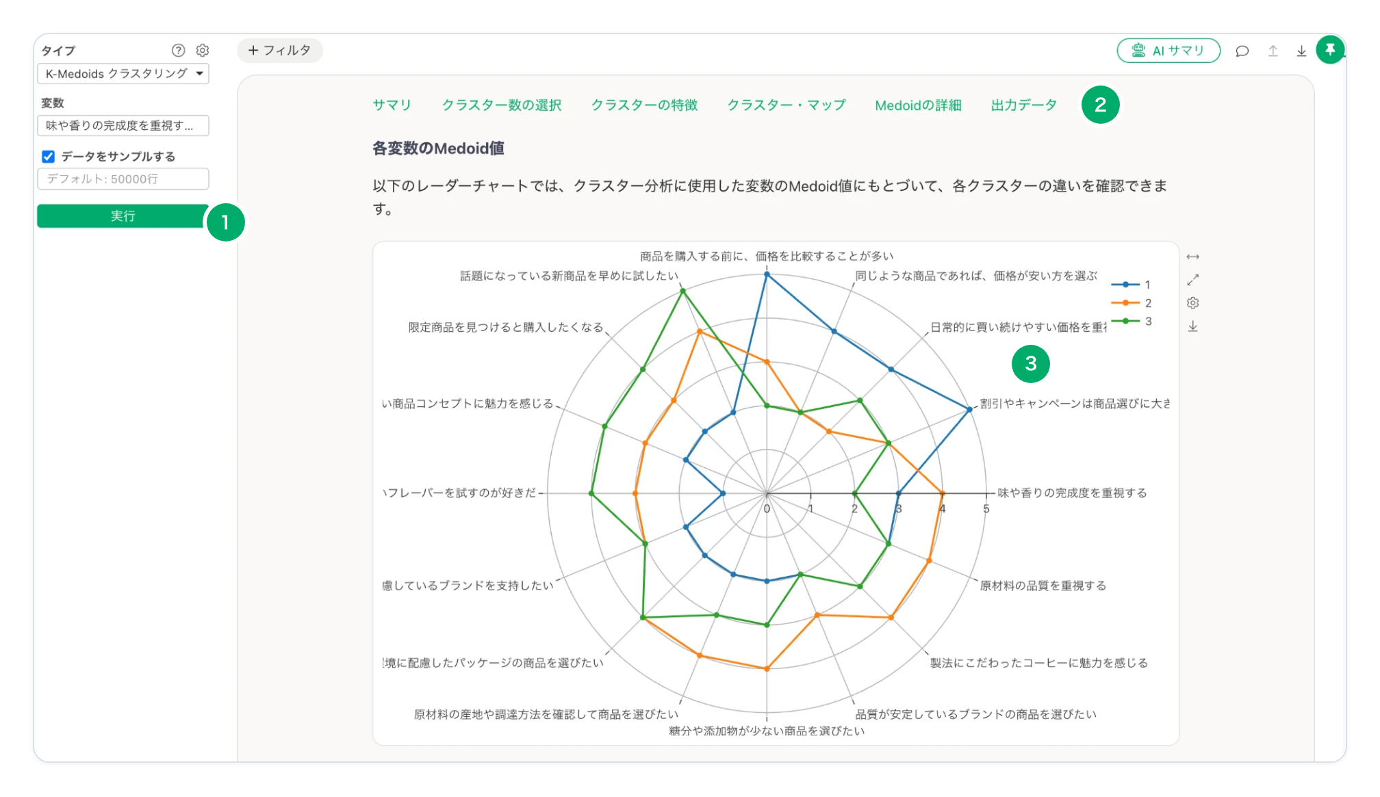Click the download arrow icon in header

point(1301,51)
